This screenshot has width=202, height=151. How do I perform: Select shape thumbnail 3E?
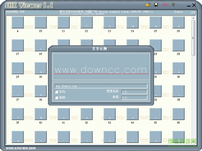179,91
